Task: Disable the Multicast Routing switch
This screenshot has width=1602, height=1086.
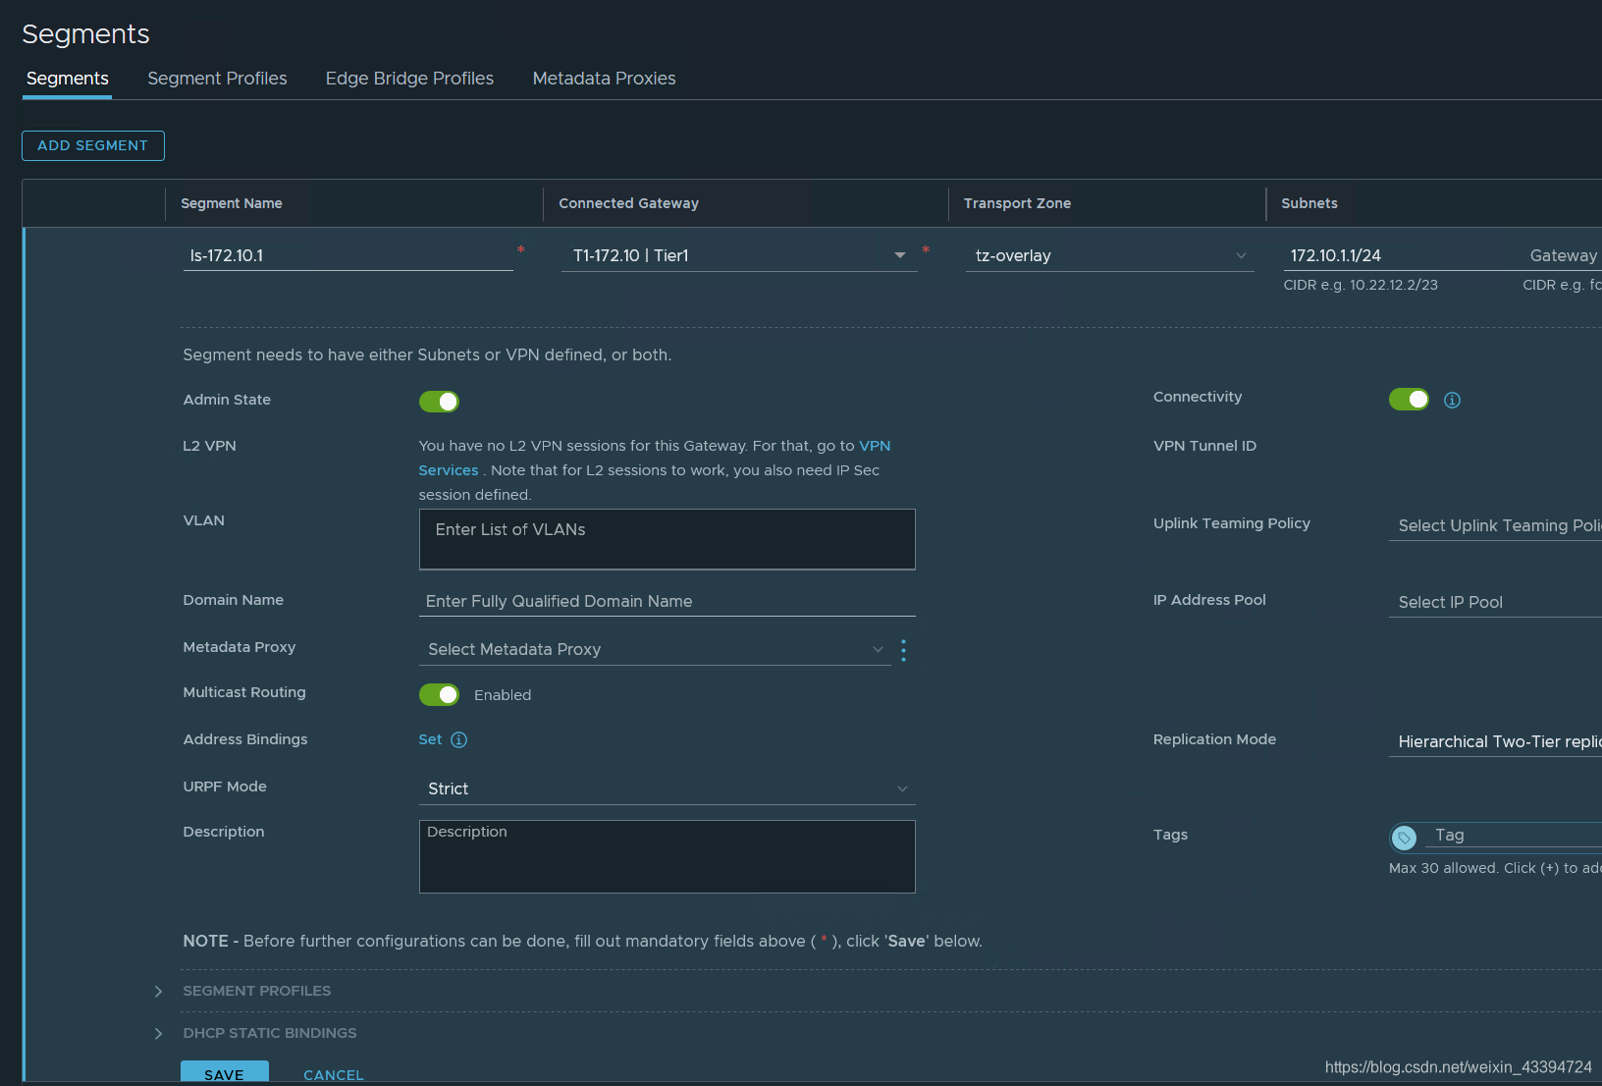Action: click(x=439, y=694)
